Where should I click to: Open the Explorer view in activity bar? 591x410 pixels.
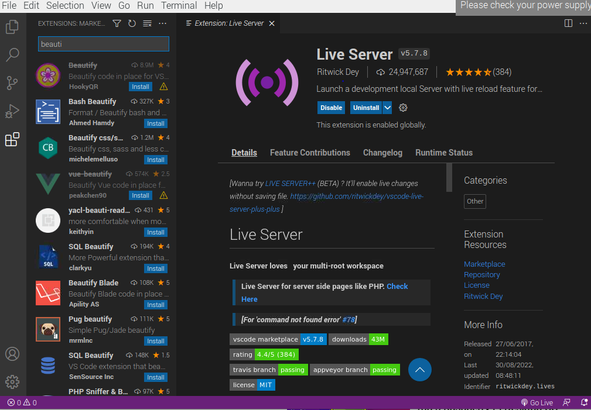12,27
